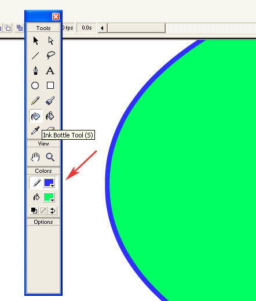Pick the Line tool

tap(35, 56)
